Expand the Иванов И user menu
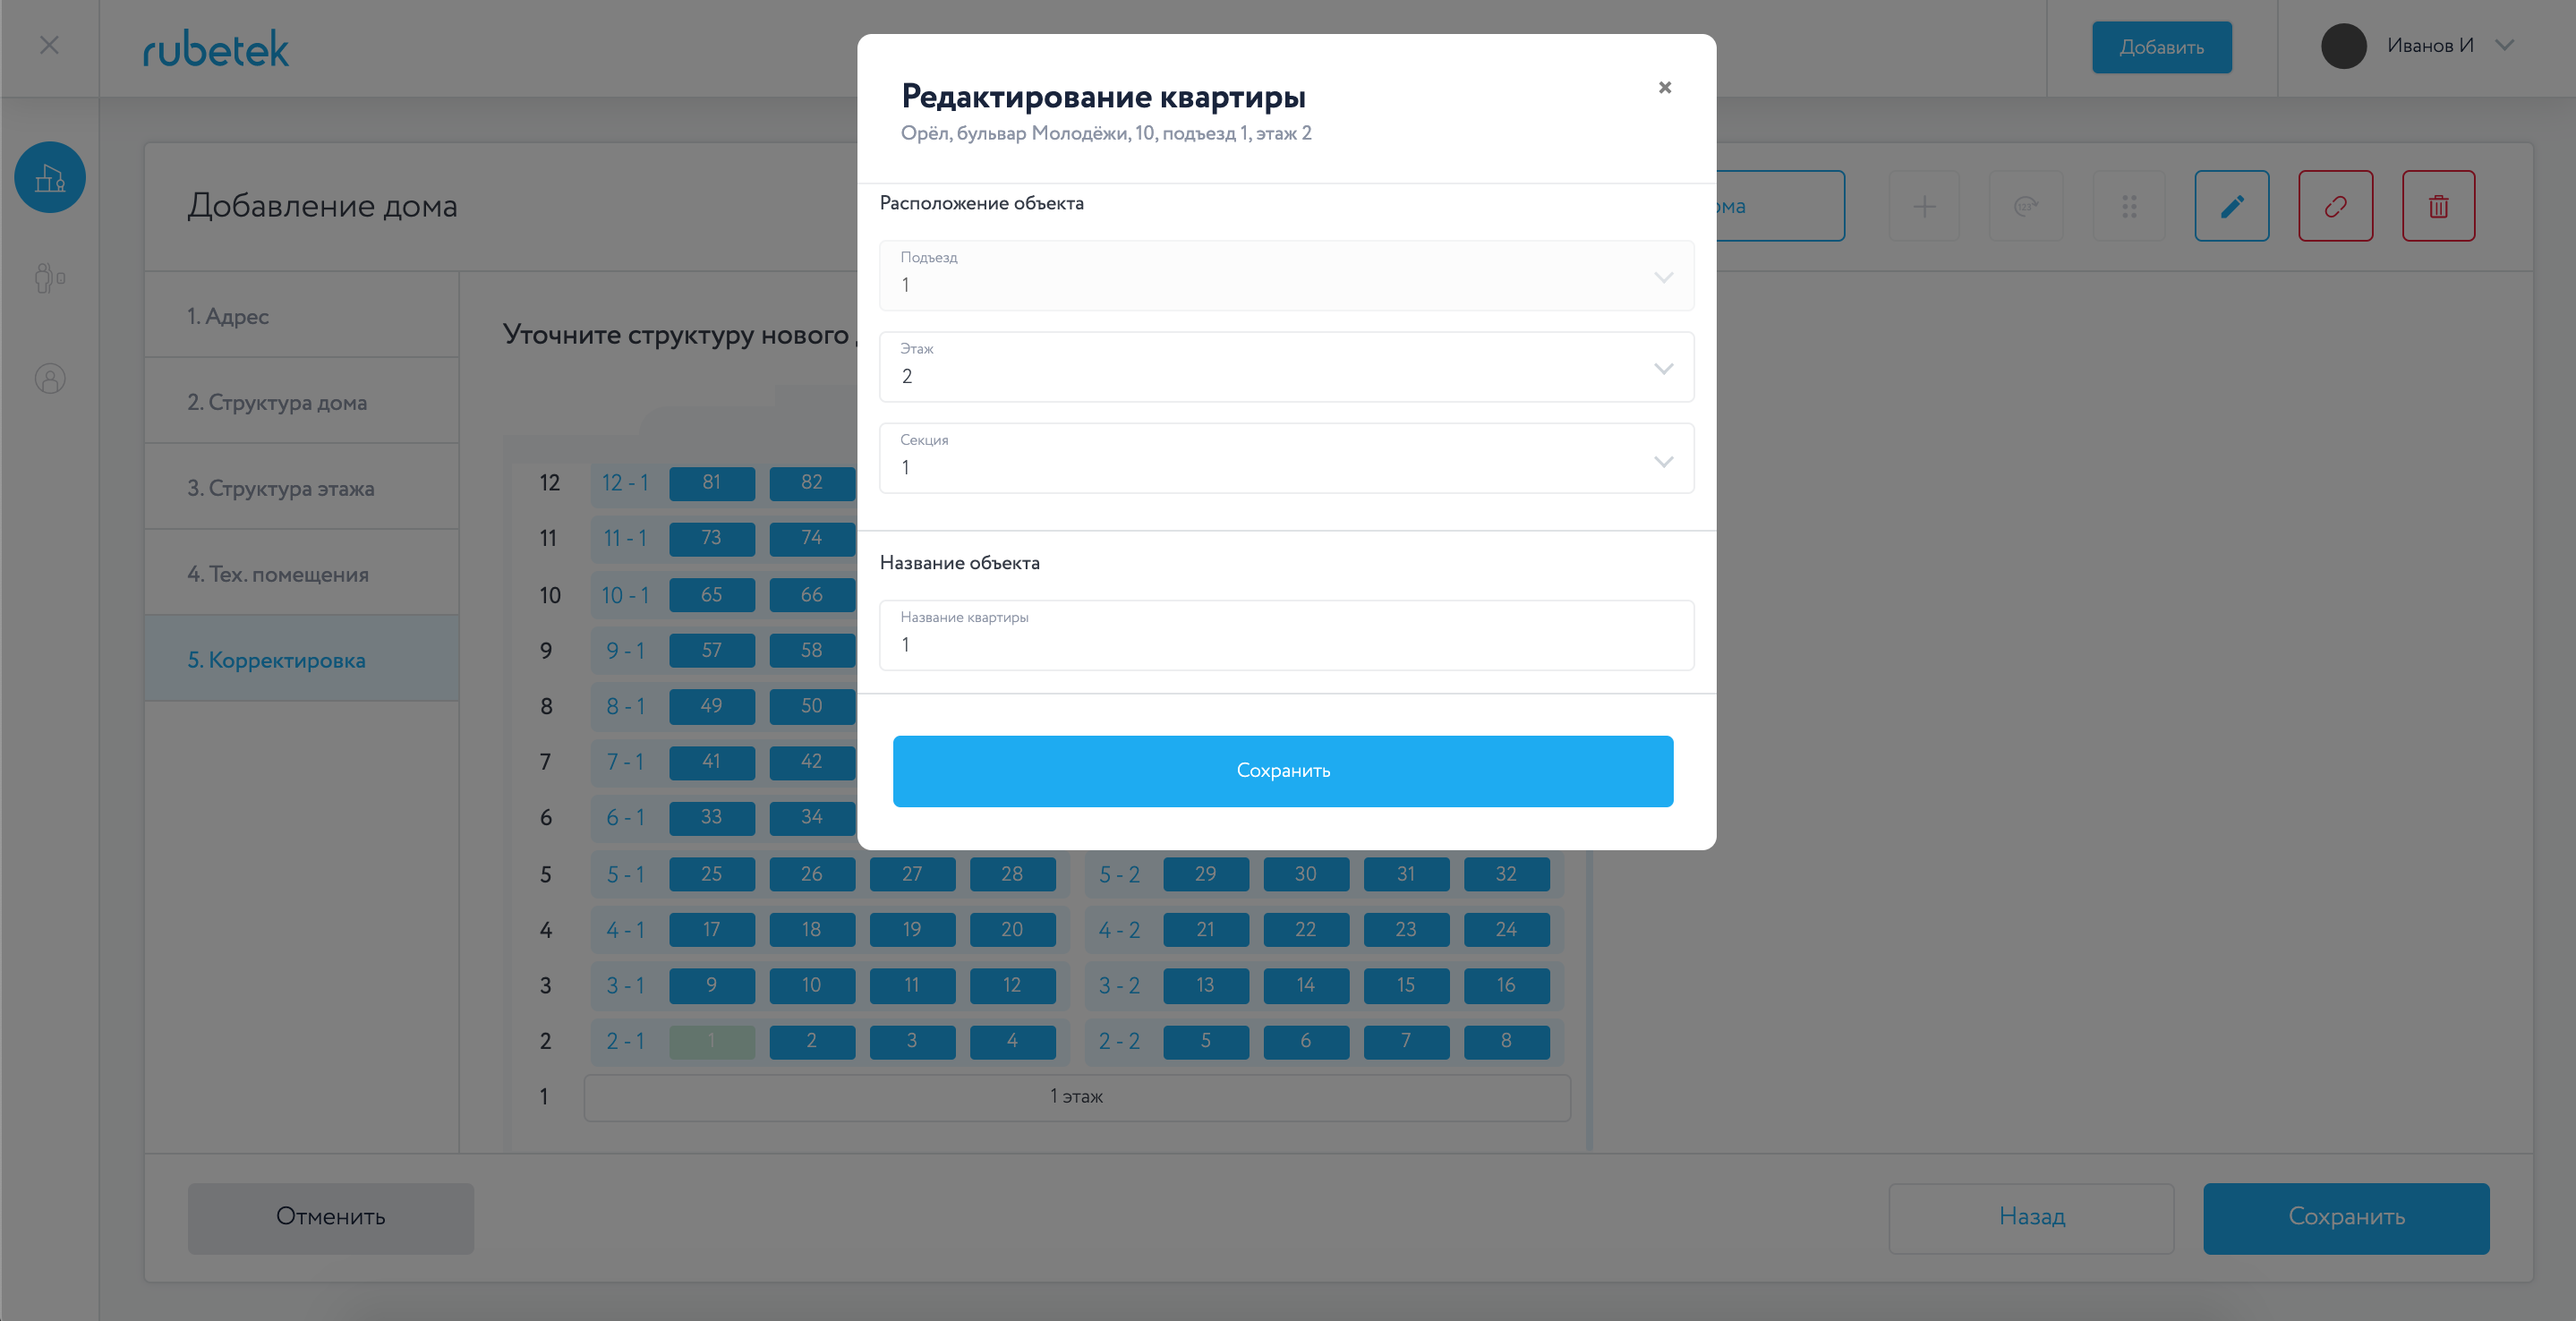This screenshot has width=2576, height=1321. click(2504, 45)
